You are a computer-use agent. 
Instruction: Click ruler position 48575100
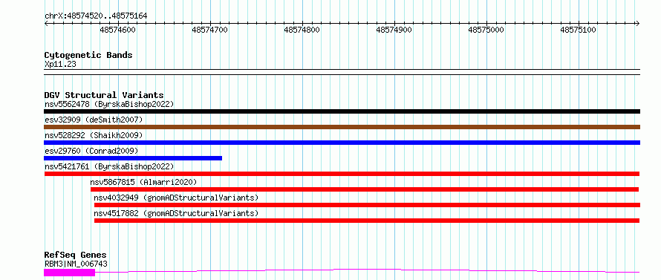pyautogui.click(x=578, y=30)
